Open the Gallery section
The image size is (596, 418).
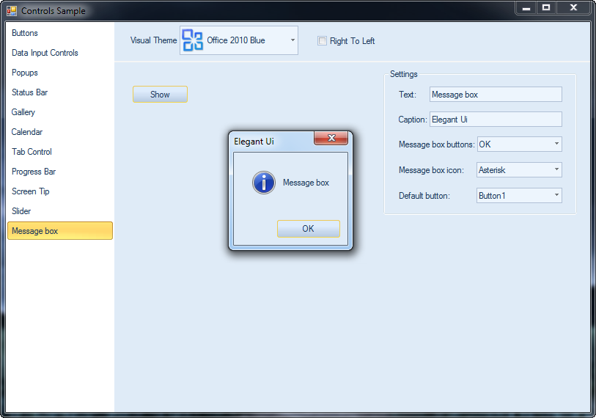pos(60,112)
